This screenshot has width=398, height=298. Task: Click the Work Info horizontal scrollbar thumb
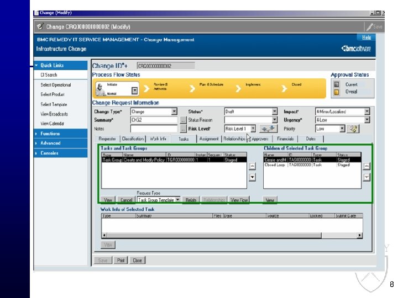point(214,236)
